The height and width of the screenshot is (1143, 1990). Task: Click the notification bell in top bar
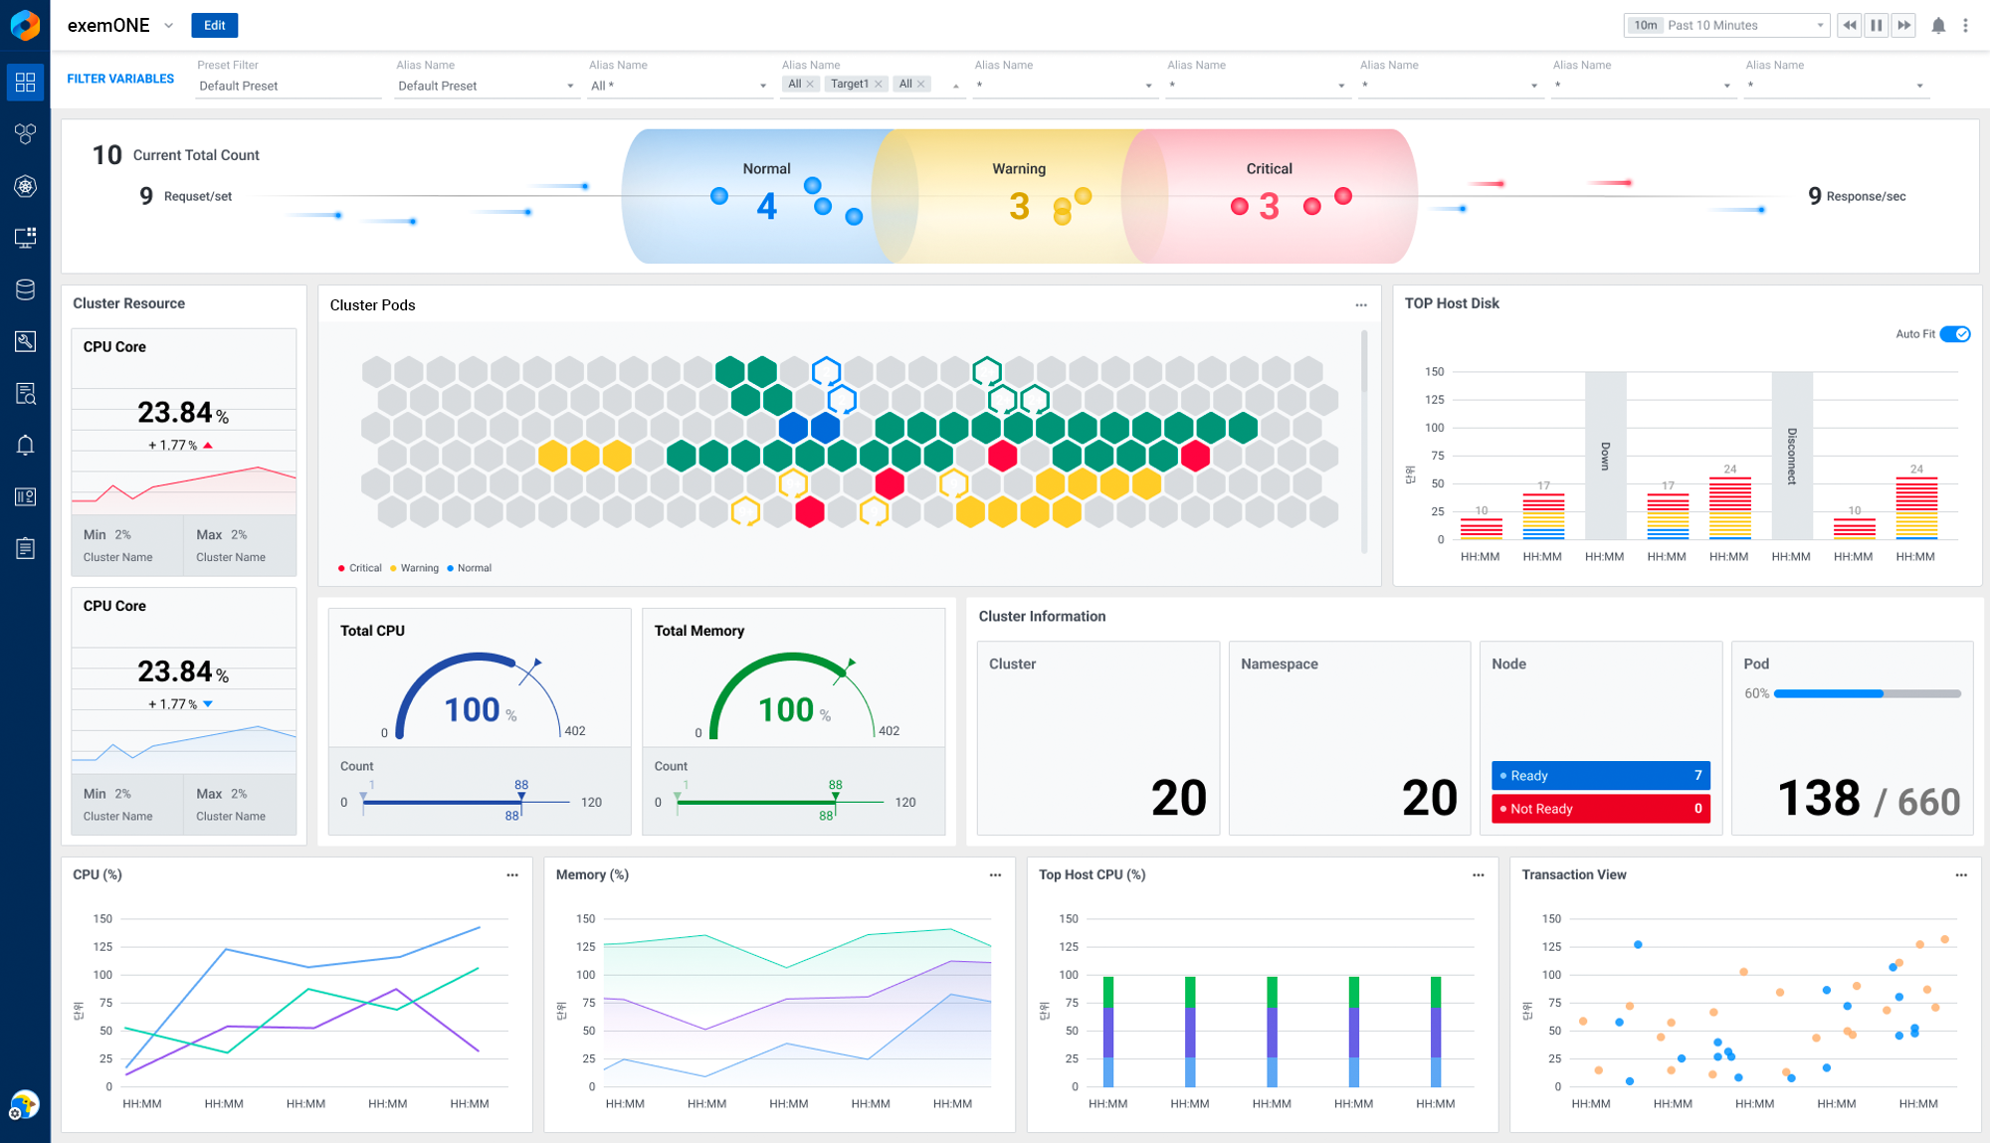(x=1938, y=26)
